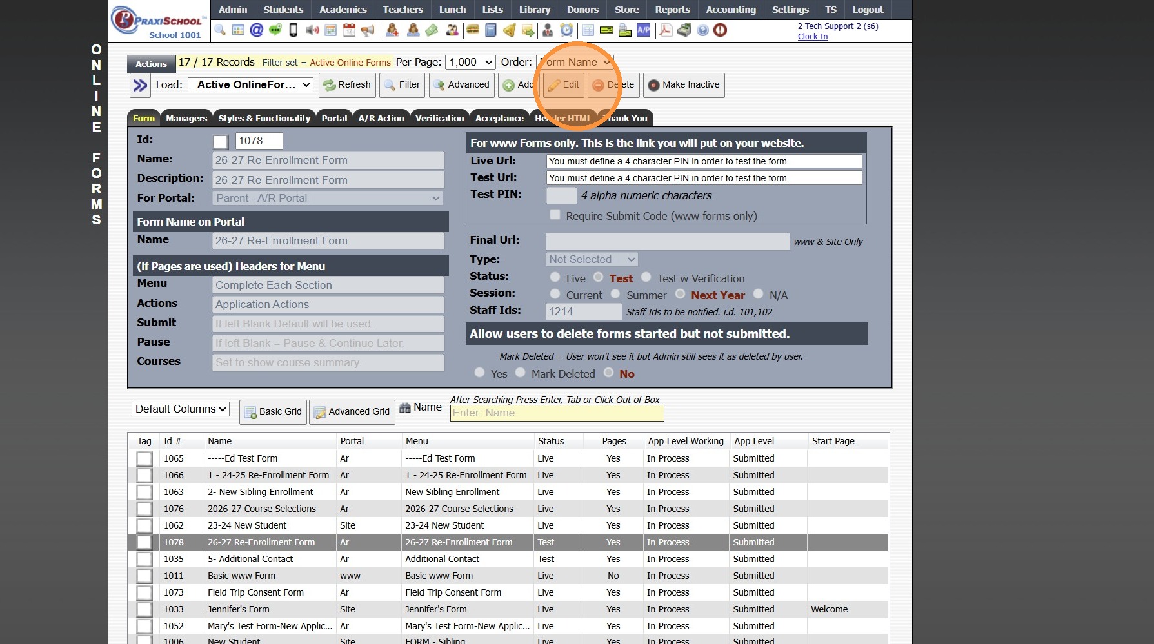Open the A/P accounts payable icon
Viewport: 1154px width, 644px height.
tap(643, 30)
